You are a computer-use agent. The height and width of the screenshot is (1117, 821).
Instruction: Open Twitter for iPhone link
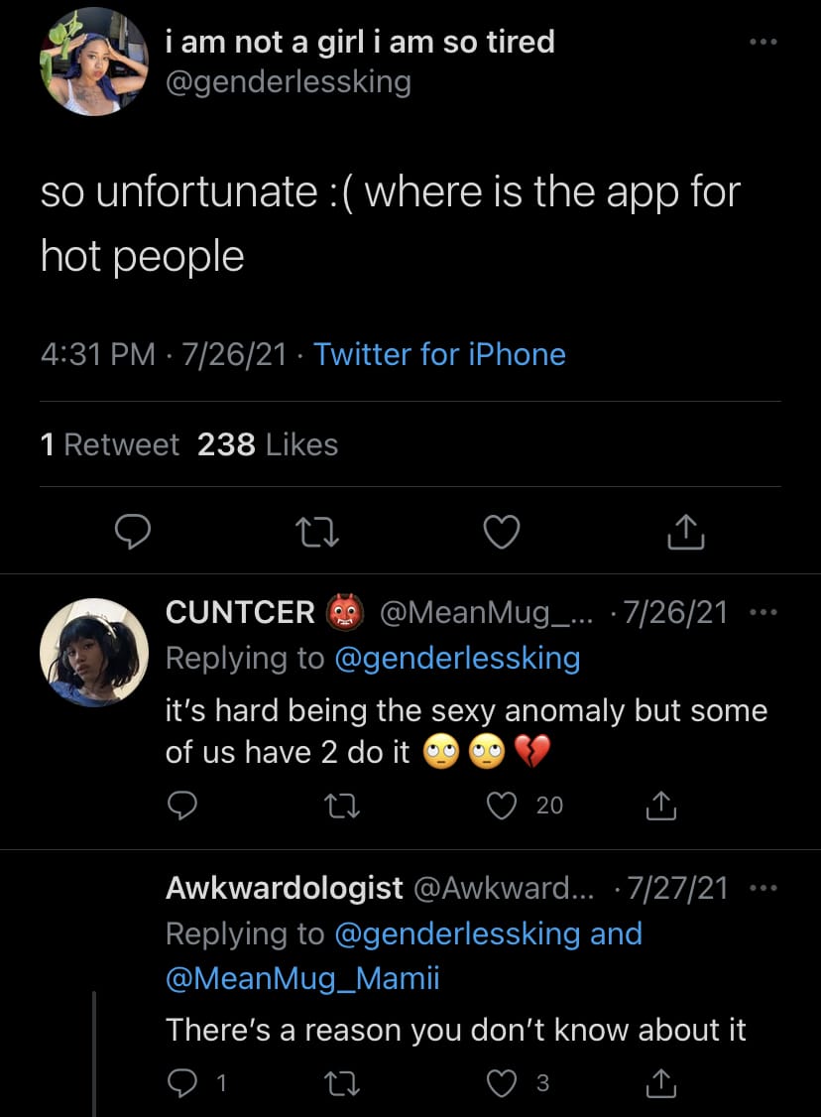click(439, 354)
